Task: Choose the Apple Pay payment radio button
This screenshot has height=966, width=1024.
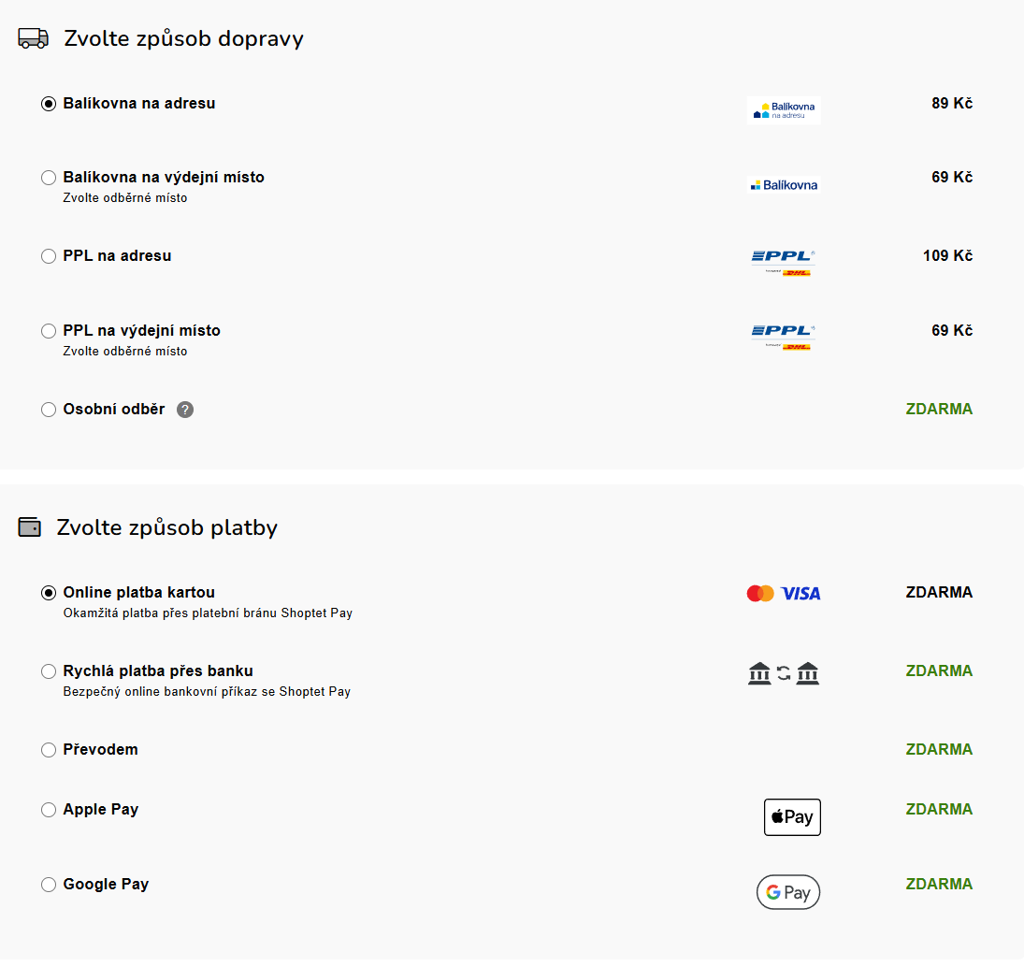Action: click(x=49, y=810)
